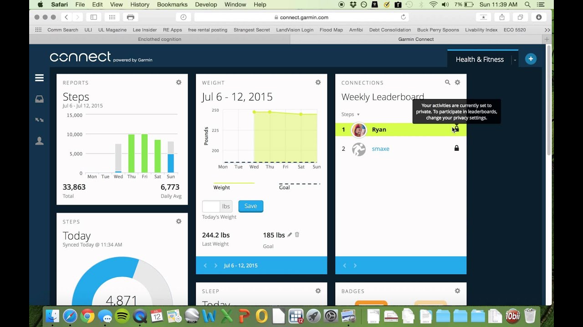Click the Safari address bar showing connect.garmin.com
The image size is (583, 327).
click(x=302, y=17)
